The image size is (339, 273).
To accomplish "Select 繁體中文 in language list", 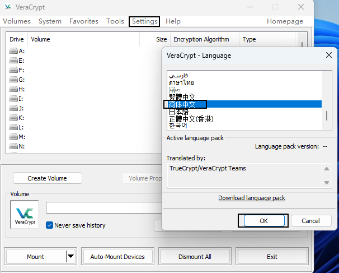I will (x=245, y=97).
